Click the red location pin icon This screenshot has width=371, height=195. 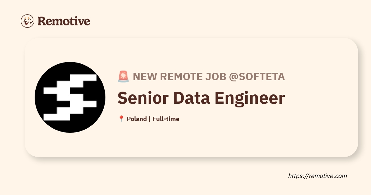pyautogui.click(x=121, y=119)
